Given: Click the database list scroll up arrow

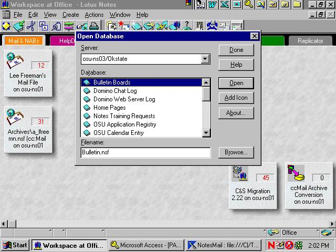Looking at the screenshot, I should (x=206, y=82).
